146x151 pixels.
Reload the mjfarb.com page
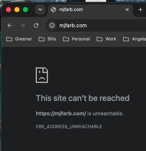(36, 25)
